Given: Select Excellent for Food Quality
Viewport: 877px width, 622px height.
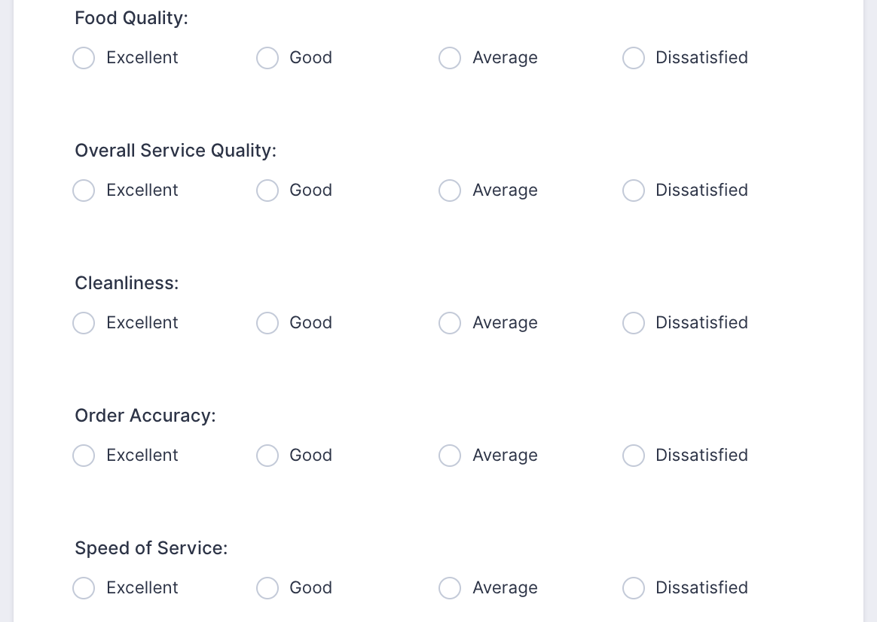Looking at the screenshot, I should [84, 58].
